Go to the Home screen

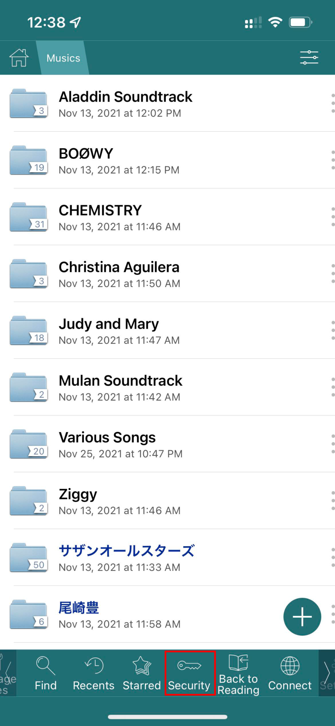[x=18, y=58]
